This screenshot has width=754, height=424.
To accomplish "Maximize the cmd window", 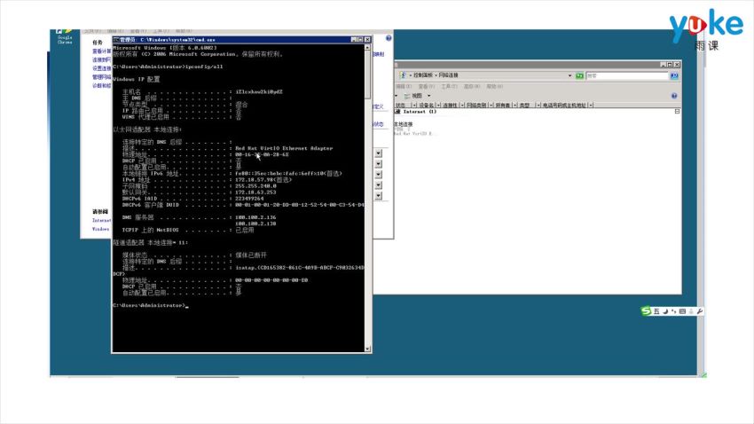I will pyautogui.click(x=360, y=39).
